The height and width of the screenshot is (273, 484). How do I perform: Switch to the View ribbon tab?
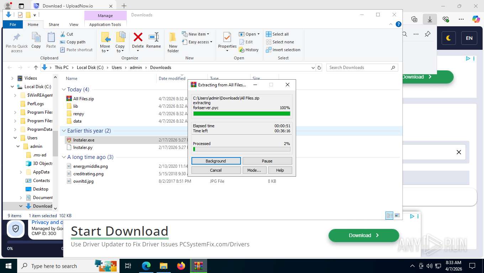pos(74,25)
